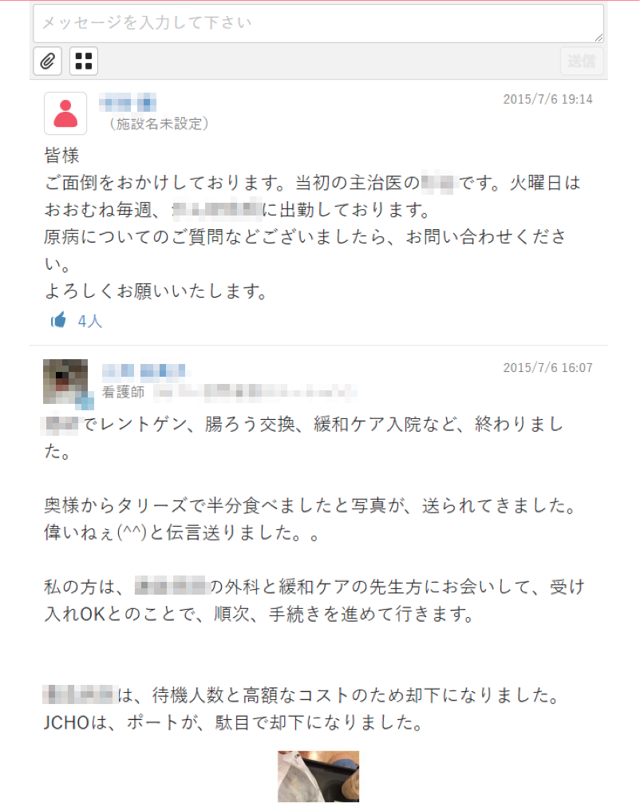Screen dimensions: 640x803
Task: Click the 施設名未設定 facility label
Action: (159, 124)
